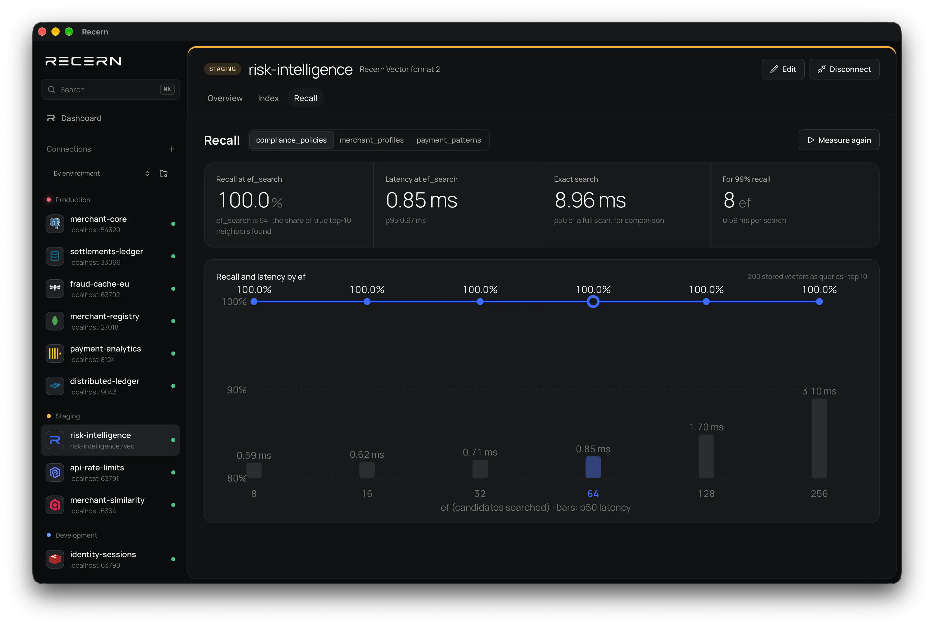Switch to the Overview tab

pyautogui.click(x=225, y=98)
